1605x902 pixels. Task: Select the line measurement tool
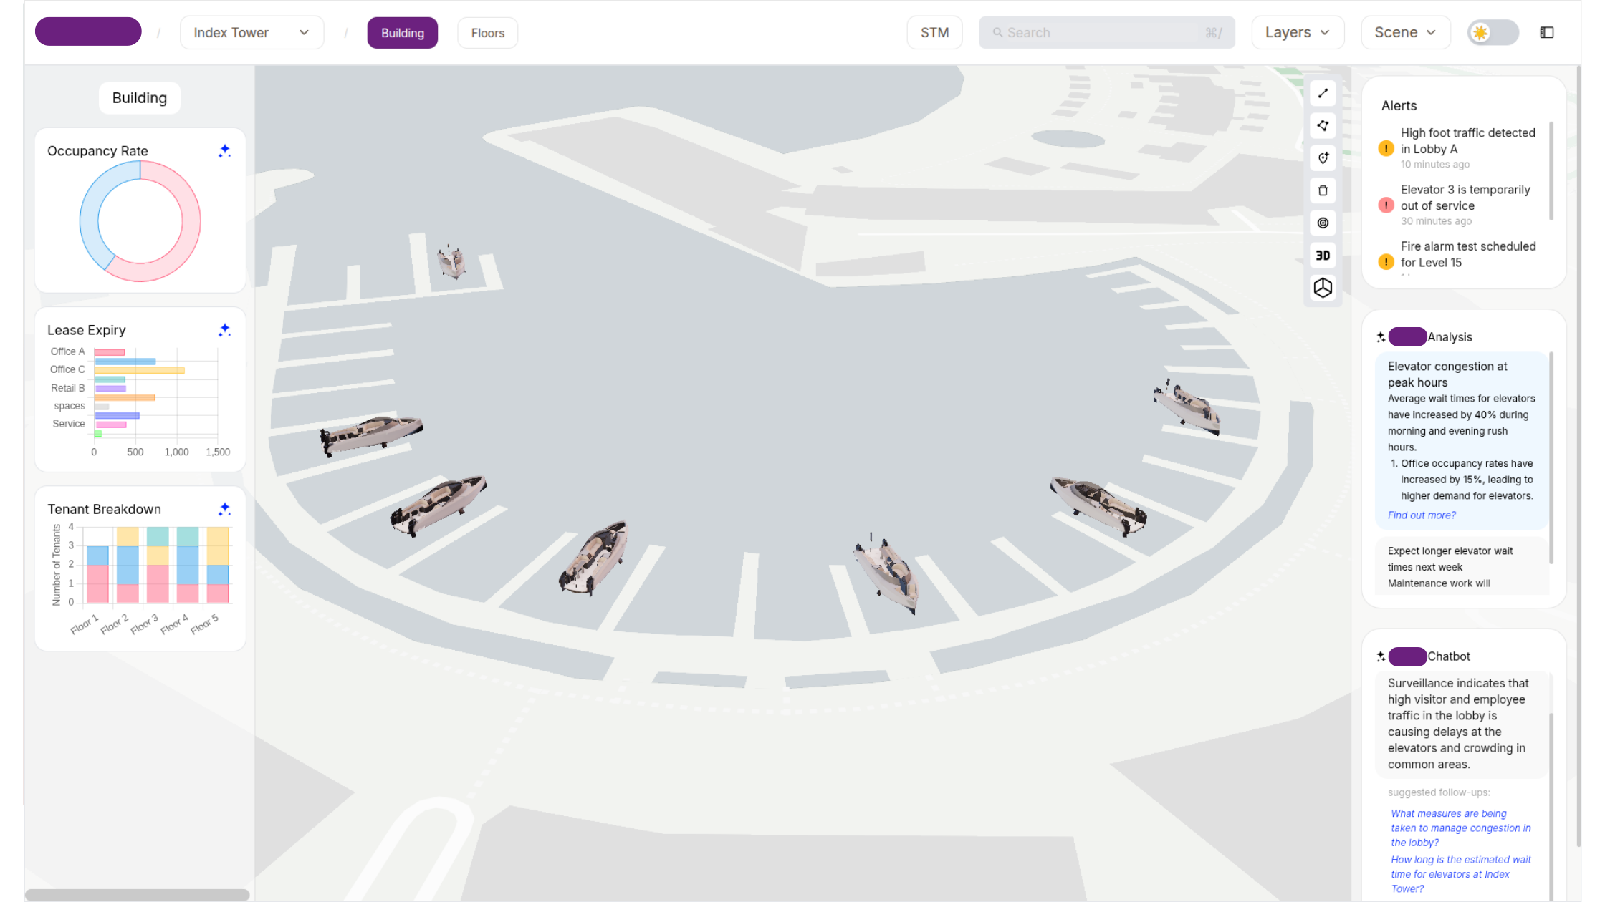[x=1323, y=93]
